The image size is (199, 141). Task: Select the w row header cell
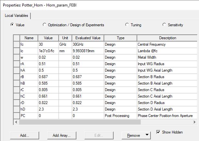click(17, 57)
